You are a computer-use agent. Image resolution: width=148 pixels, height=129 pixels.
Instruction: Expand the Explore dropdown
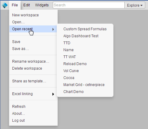[135, 5]
